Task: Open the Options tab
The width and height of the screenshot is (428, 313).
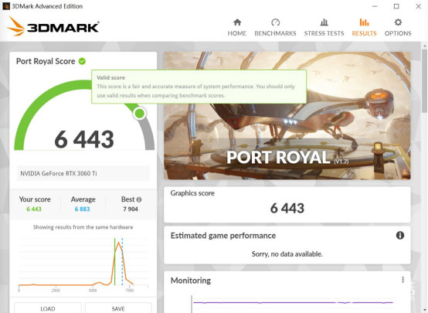Action: click(398, 28)
